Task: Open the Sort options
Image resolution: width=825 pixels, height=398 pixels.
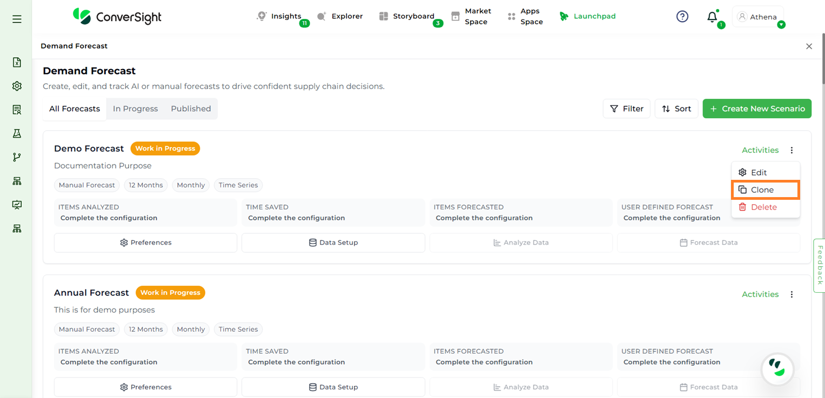Action: pos(676,109)
